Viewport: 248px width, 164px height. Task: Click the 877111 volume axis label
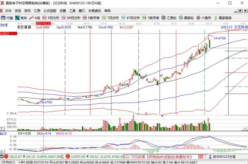pyautogui.click(x=11, y=119)
